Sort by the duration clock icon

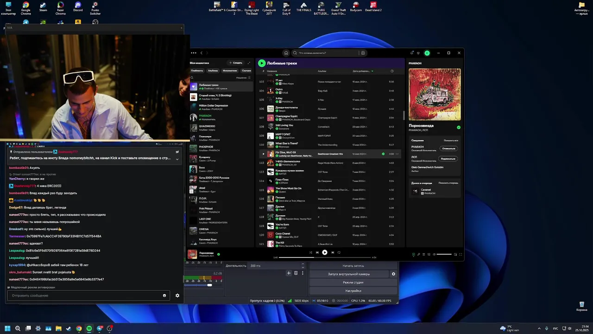[392, 71]
